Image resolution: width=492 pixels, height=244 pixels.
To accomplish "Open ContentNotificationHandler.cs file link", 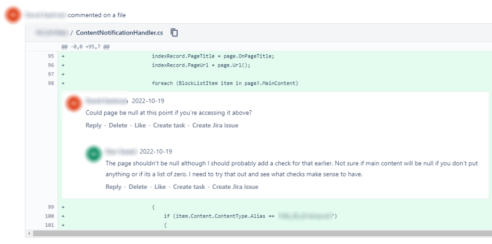I will [x=119, y=33].
